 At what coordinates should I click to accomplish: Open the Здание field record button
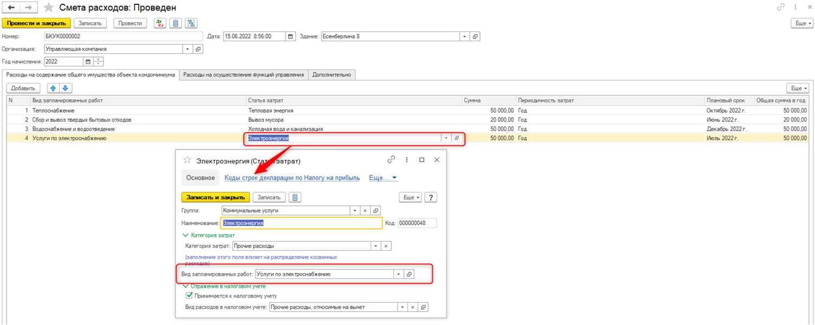(x=475, y=36)
